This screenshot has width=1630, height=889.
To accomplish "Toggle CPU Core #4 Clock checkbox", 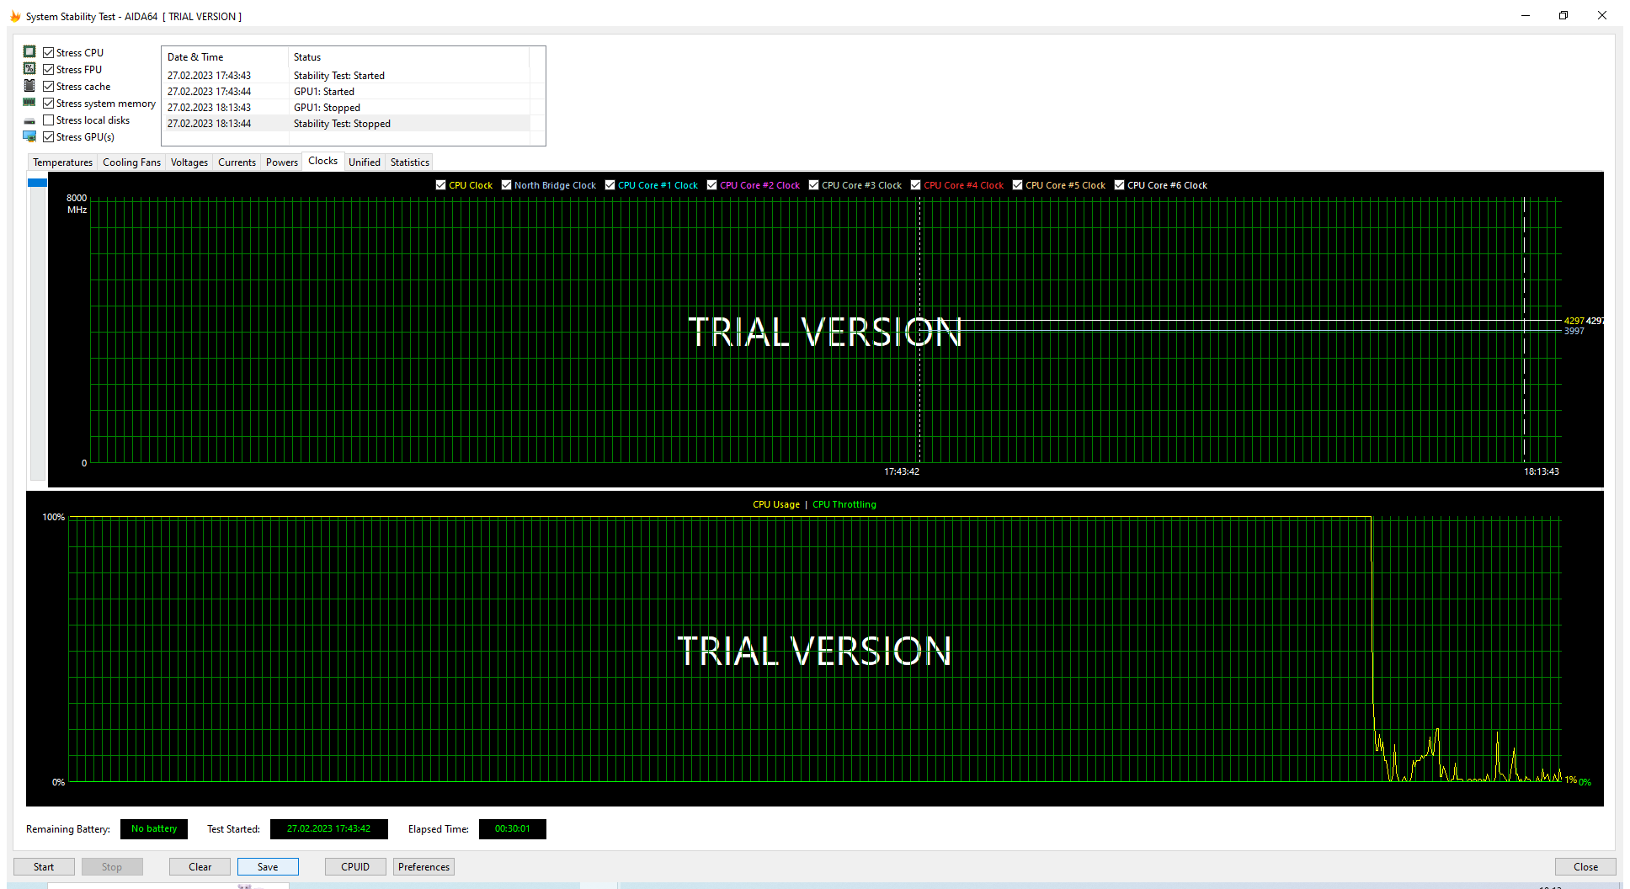I will click(915, 185).
